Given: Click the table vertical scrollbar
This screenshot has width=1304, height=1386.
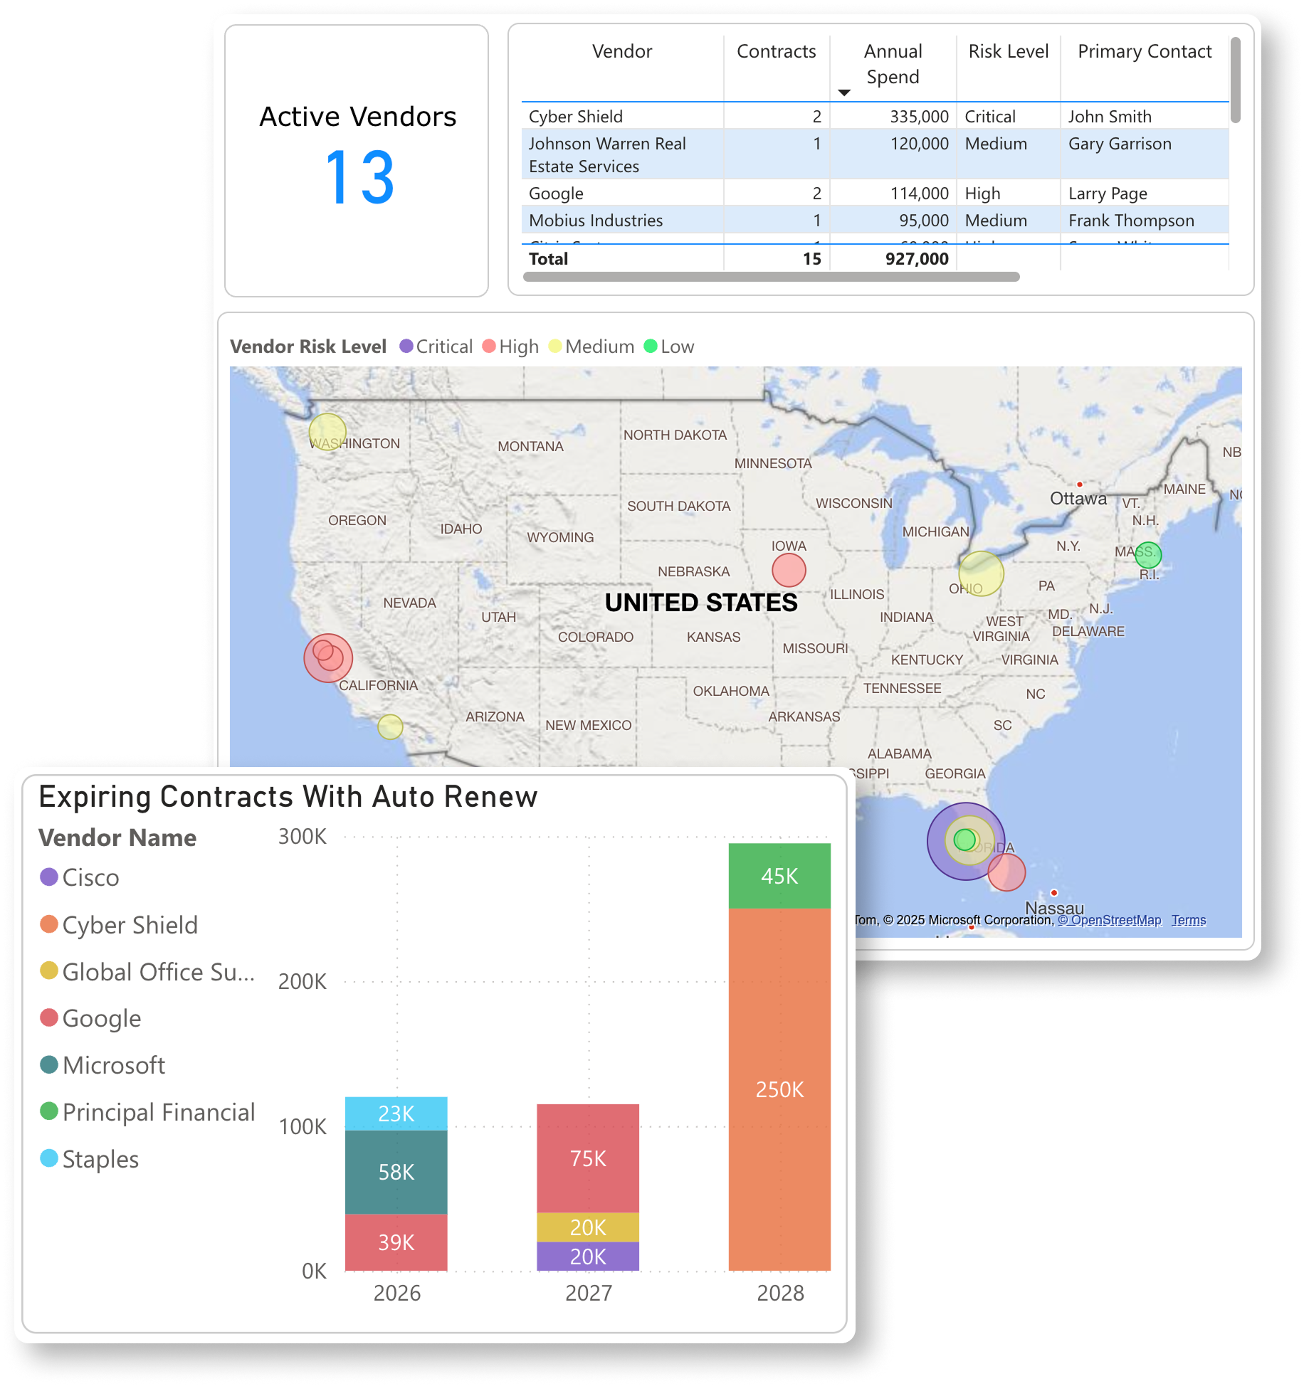Looking at the screenshot, I should click(1236, 80).
